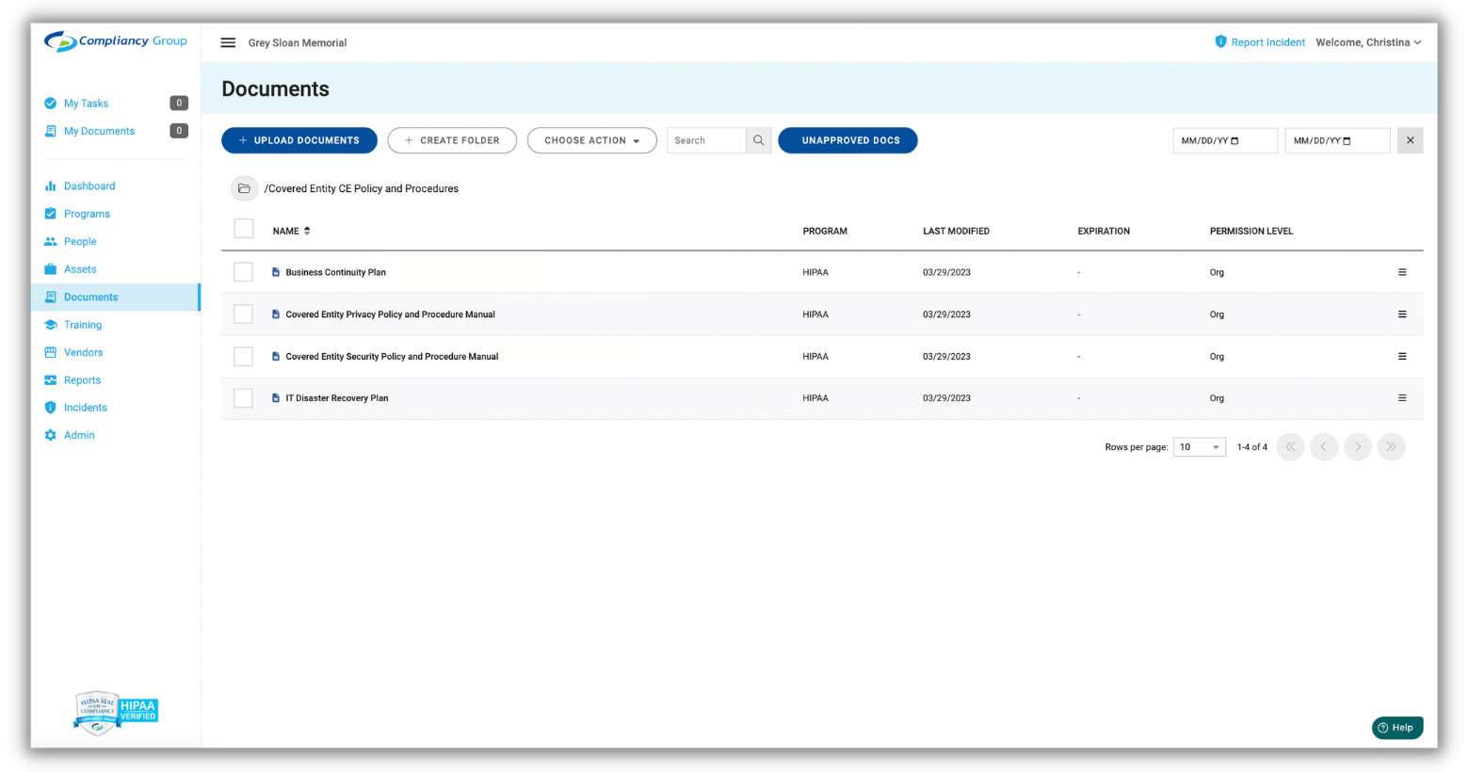This screenshot has height=772, width=1469.
Task: Open the People section icon
Action: pyautogui.click(x=50, y=241)
